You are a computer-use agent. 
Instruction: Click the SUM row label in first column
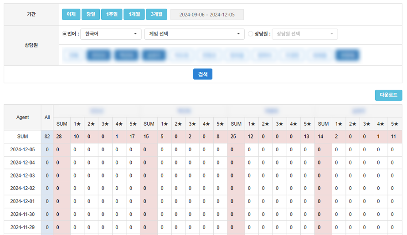[x=22, y=137]
